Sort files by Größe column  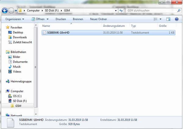163,26
